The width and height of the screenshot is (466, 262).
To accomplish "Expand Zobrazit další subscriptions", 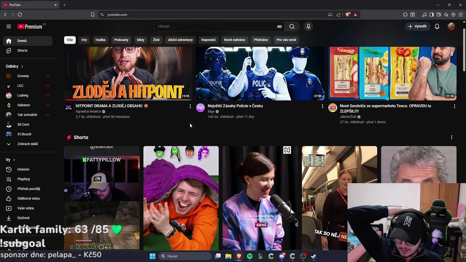I will click(x=28, y=144).
